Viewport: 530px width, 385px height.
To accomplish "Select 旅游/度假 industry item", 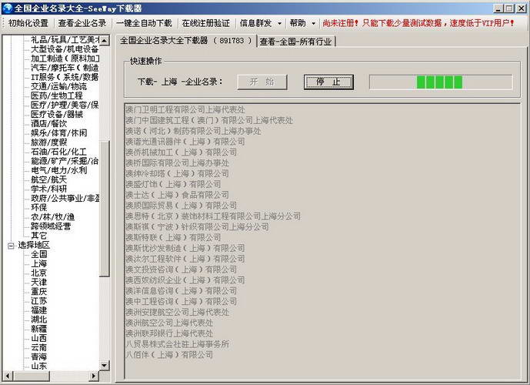I will (x=49, y=142).
